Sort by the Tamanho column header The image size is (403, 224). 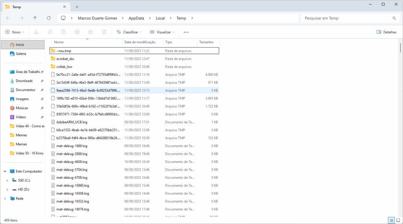[209, 42]
